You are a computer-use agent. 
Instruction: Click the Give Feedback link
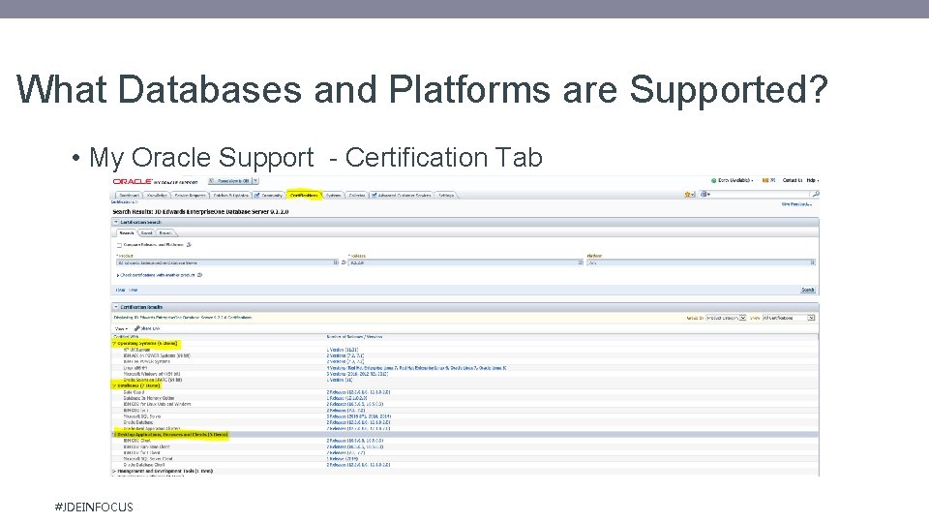[796, 204]
